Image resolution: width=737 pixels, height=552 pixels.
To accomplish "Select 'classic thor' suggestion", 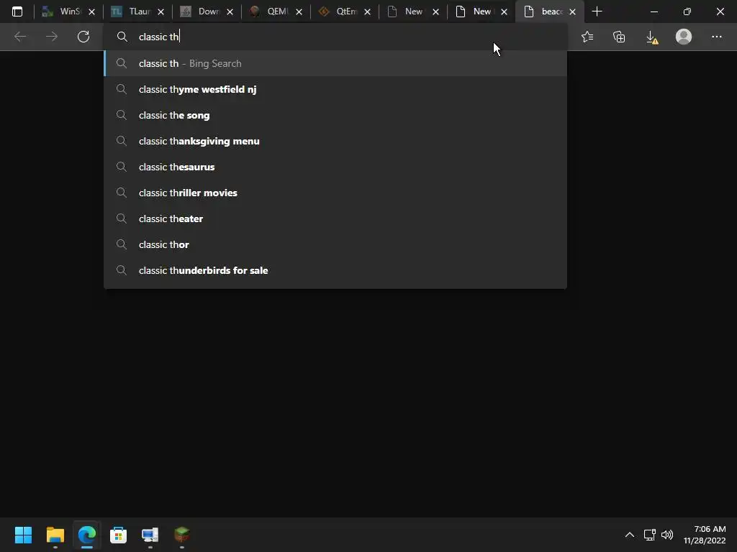I will pyautogui.click(x=335, y=244).
